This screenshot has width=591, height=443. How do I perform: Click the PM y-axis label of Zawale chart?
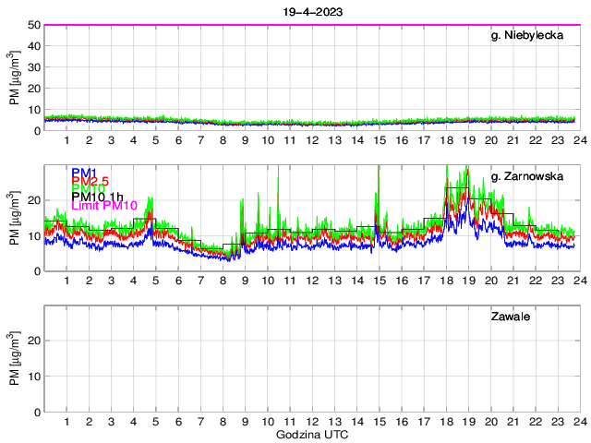pos(14,360)
